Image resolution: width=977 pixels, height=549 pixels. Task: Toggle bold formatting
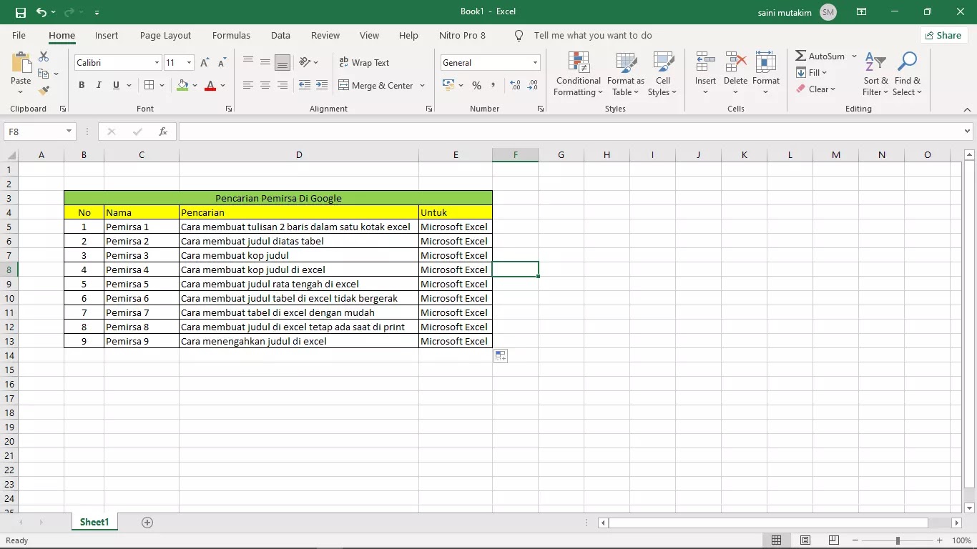[81, 85]
